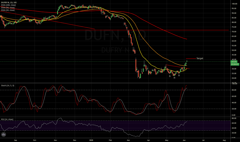Screen dimensions: 240x142
Task: Click the 45.00 price axis label
Action: [234, 55]
